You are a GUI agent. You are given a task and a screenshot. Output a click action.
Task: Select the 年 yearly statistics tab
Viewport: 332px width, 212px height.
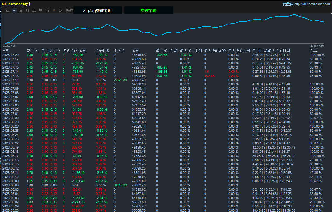[41, 11]
